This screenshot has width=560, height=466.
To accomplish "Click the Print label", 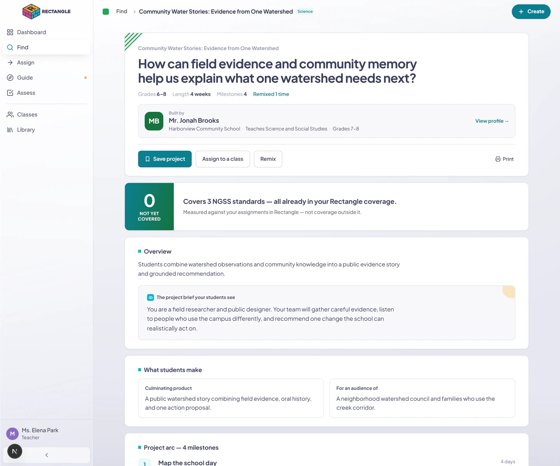I will [508, 159].
